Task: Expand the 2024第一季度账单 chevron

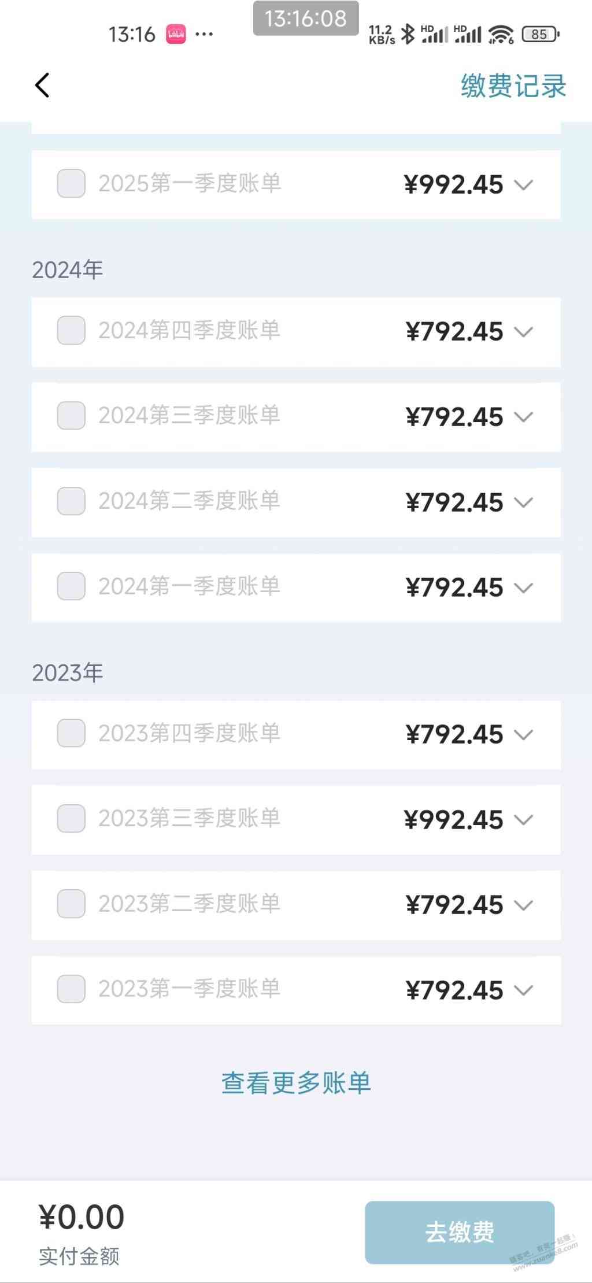Action: coord(524,588)
